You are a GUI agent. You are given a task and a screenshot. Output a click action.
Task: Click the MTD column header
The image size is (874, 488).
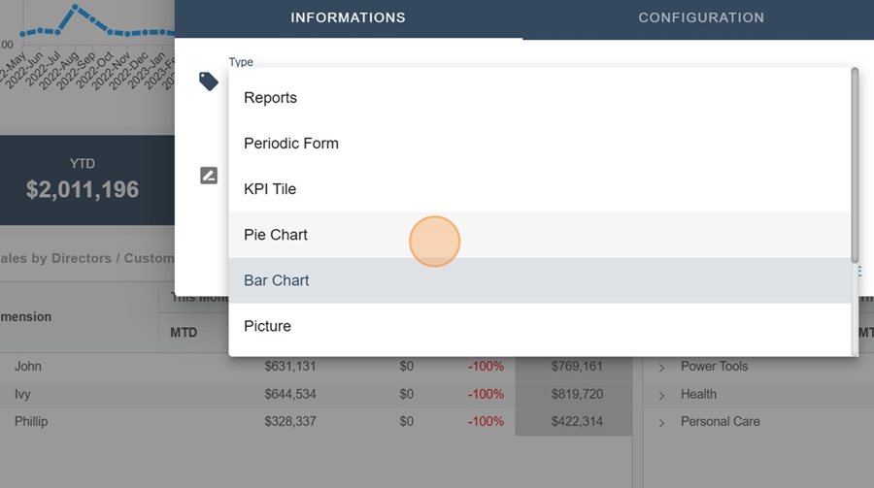click(184, 333)
